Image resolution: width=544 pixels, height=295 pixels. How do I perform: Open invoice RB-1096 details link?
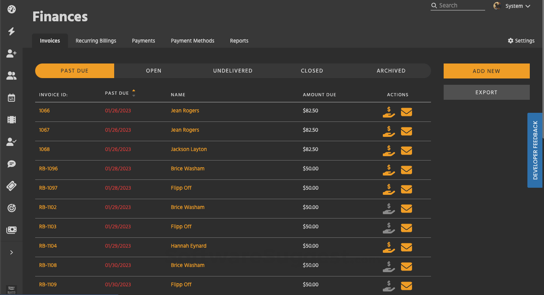click(48, 168)
